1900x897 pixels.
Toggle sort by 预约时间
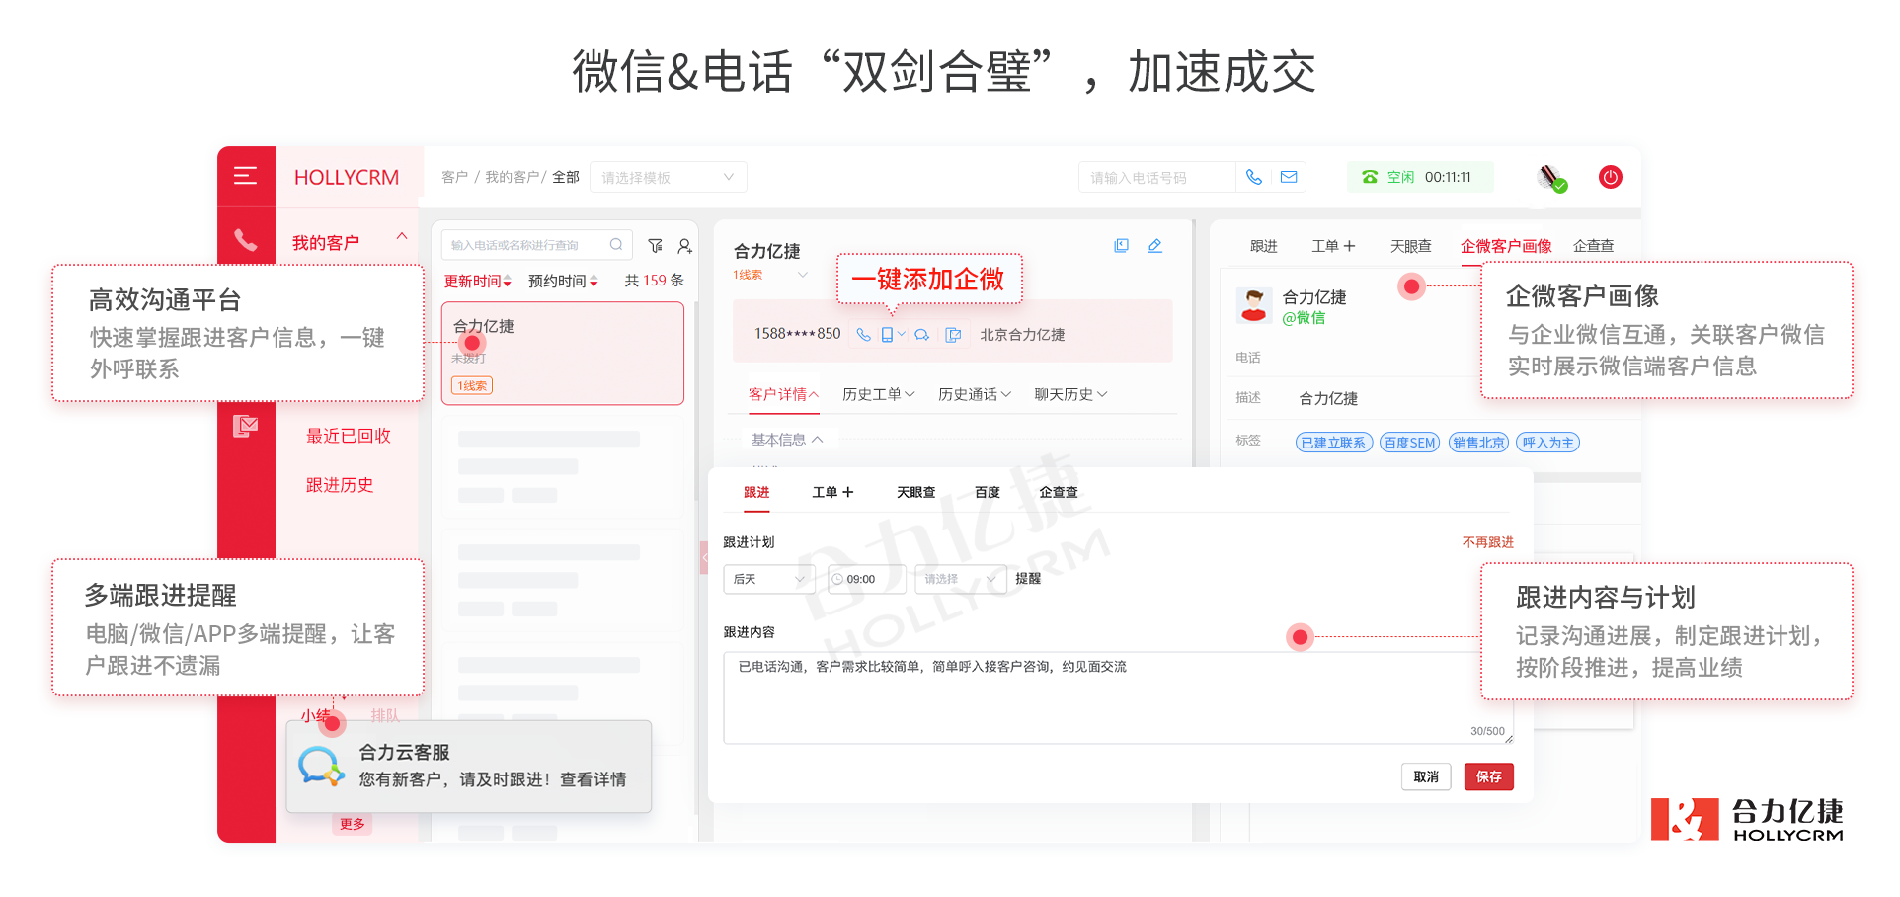[563, 282]
